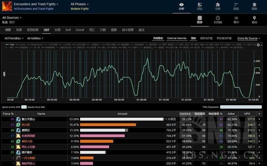
Task: Switch to the 死亡 deaths tab
Action: [x=92, y=30]
